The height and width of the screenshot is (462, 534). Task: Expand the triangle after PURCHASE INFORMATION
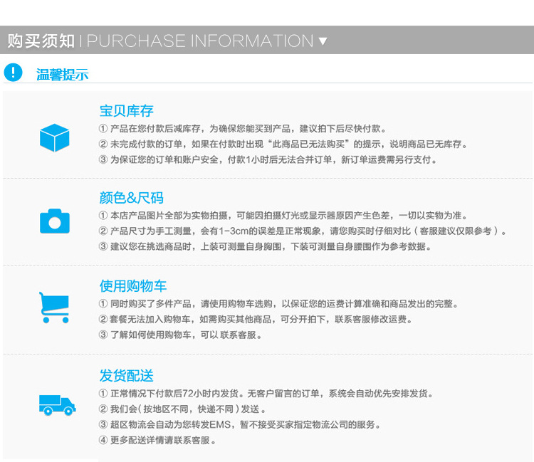pos(323,41)
